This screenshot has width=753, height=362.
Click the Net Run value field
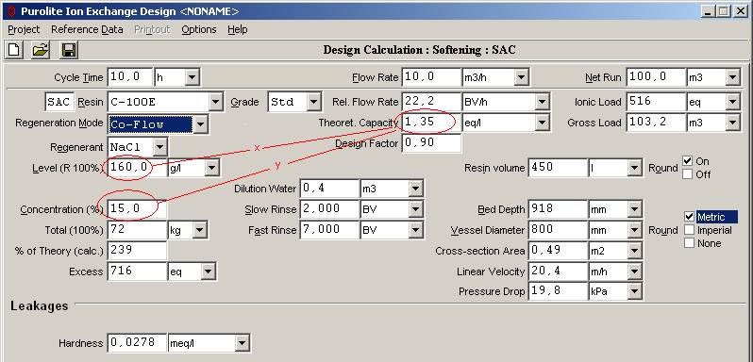click(656, 76)
